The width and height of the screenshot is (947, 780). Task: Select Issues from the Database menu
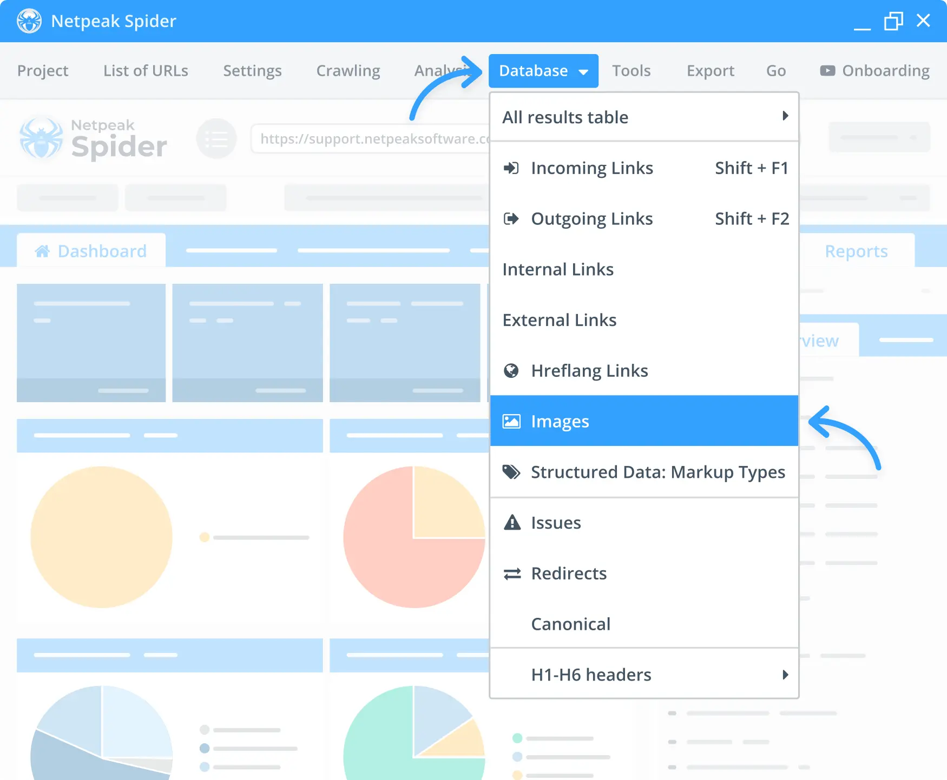coord(644,523)
